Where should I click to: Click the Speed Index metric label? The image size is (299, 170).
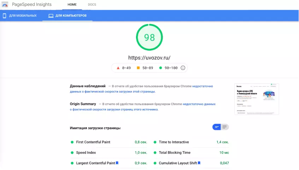(86, 152)
